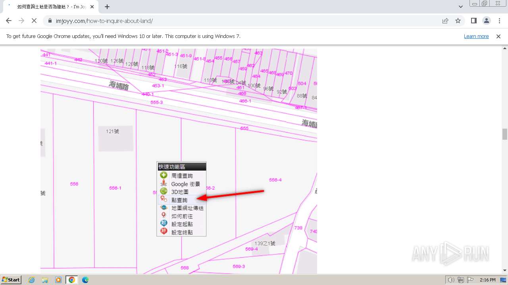Open Windows Media Player from taskbar
Screen dimensions: 508x285
pos(58,280)
